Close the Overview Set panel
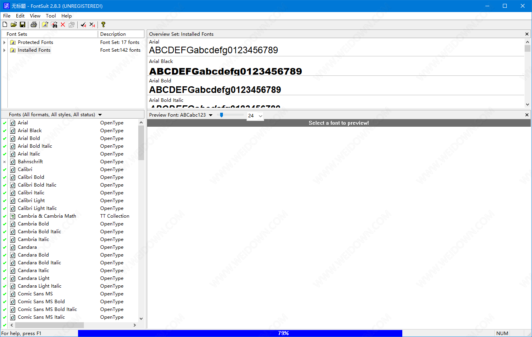This screenshot has height=337, width=532. coord(527,34)
